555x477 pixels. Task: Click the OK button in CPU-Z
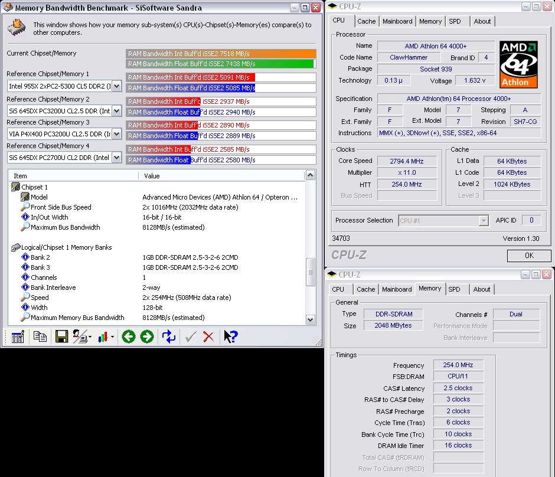pos(529,256)
